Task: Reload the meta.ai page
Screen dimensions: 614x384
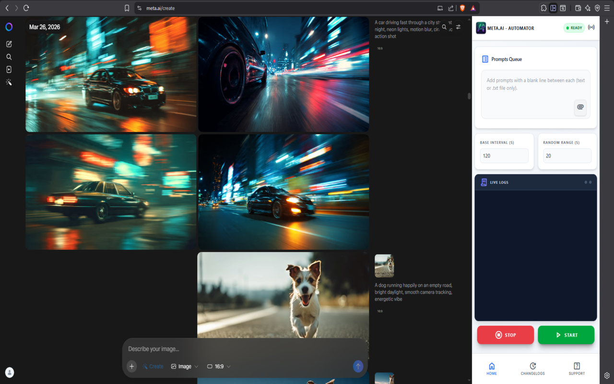Action: 26,8
